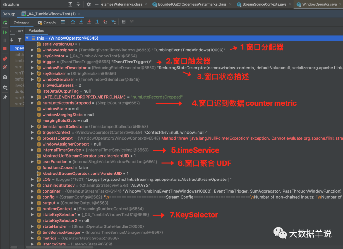Expand the userFunction variable node
The height and width of the screenshot is (249, 343).
coord(32,161)
